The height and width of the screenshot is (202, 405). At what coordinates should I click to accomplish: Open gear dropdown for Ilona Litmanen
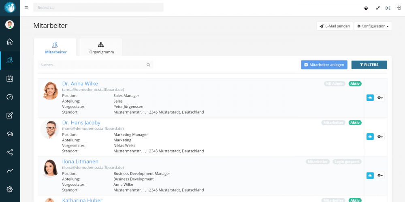pyautogui.click(x=380, y=175)
